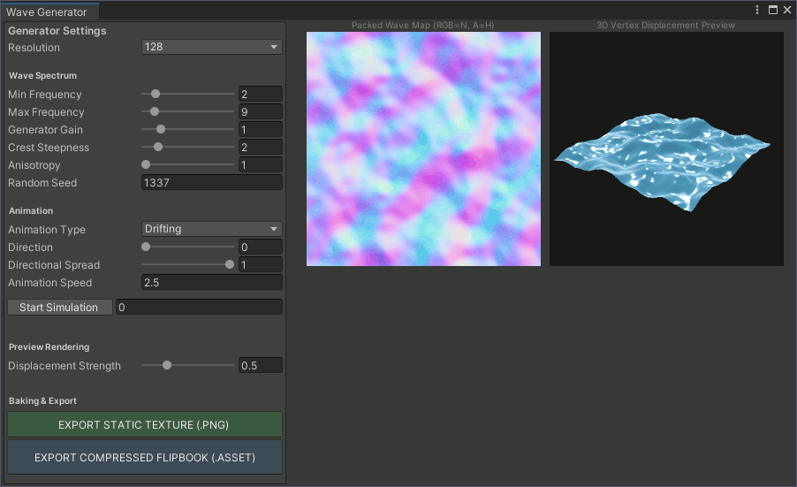
Task: Click the Max Frequency value field
Action: (261, 112)
